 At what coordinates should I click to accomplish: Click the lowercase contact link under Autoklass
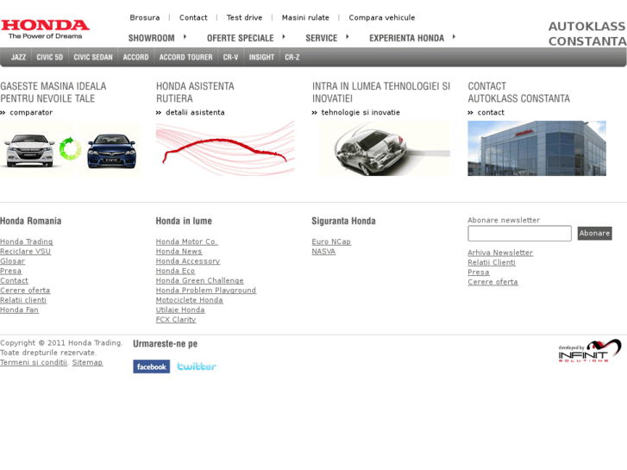pos(491,112)
